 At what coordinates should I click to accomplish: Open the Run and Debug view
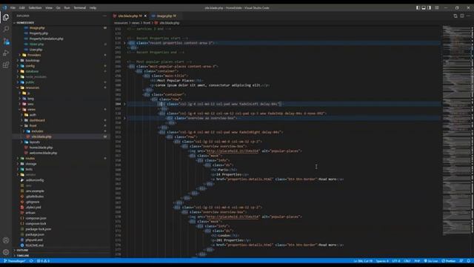(6, 53)
